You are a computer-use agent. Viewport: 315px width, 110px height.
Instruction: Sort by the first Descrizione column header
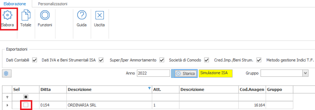pyautogui.click(x=109, y=90)
